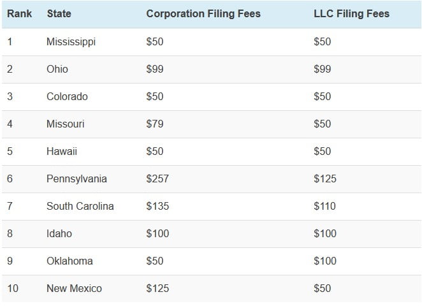
Task: Select the Ohio state cell
Action: (x=57, y=69)
